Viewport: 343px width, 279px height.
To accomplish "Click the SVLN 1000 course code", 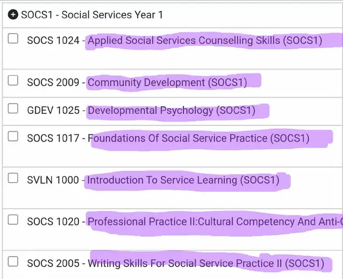I will coord(53,180).
